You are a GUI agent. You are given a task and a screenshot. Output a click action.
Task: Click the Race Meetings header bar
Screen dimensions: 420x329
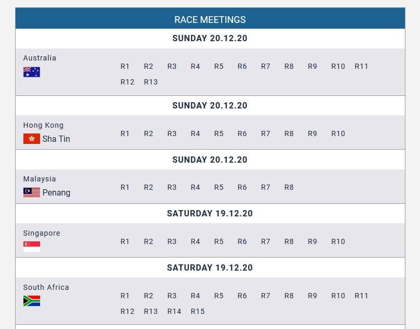pos(210,18)
